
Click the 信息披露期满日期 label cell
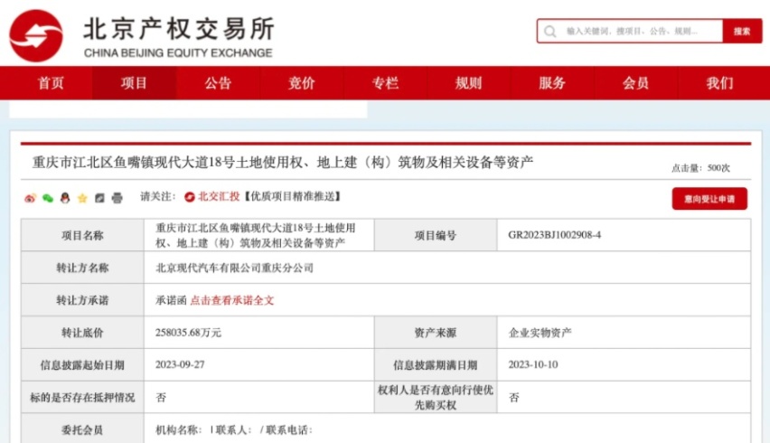(x=436, y=365)
